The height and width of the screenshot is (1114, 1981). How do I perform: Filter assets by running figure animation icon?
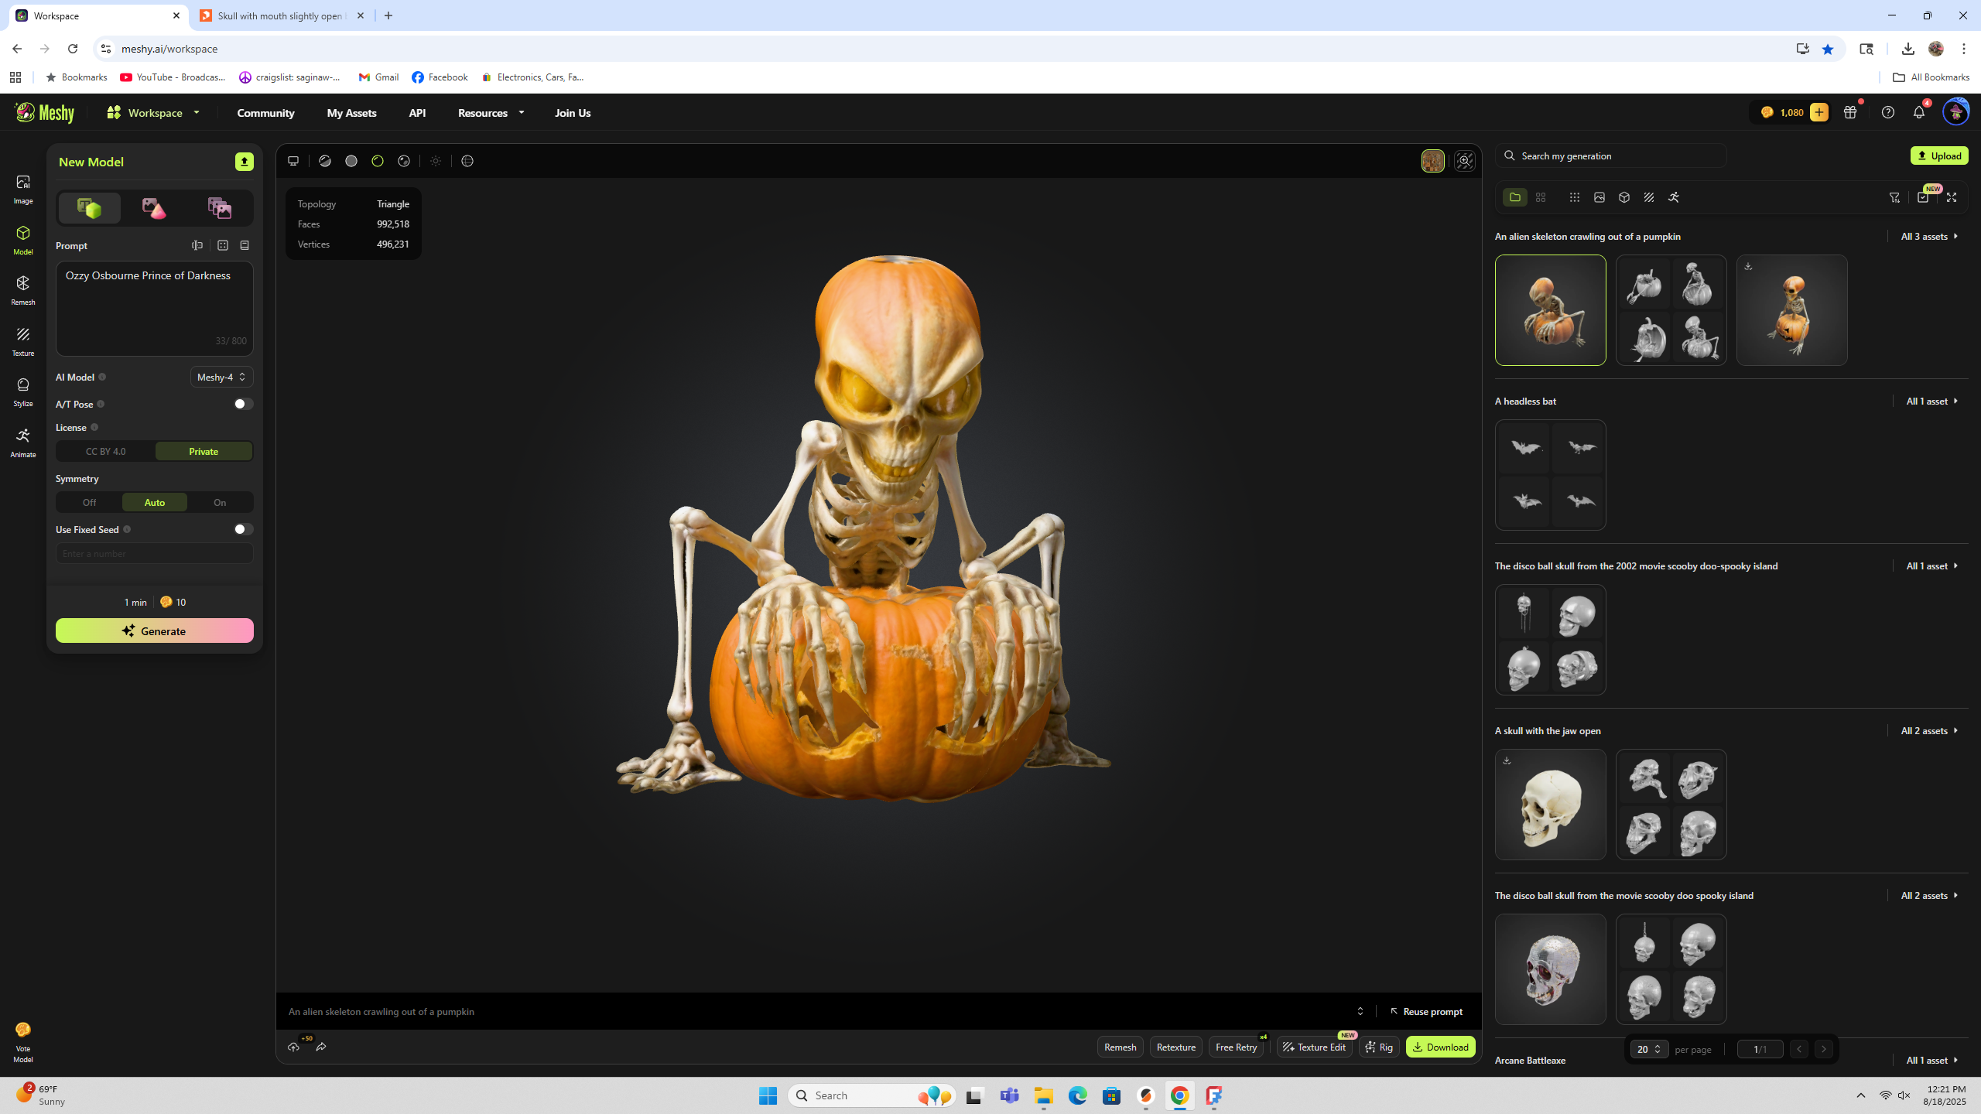click(1674, 197)
